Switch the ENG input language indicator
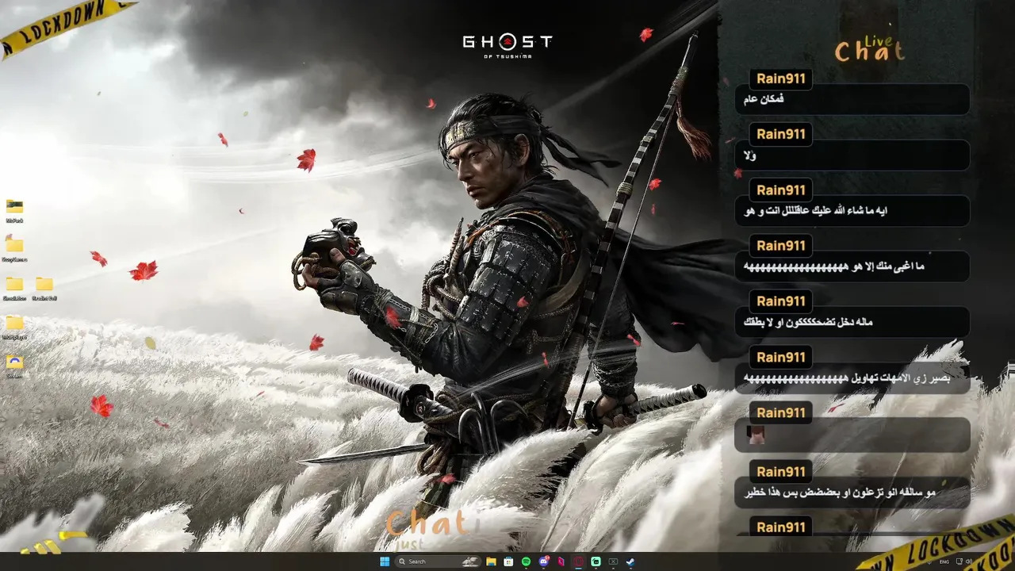Screen dimensions: 1015x571 (x=944, y=562)
